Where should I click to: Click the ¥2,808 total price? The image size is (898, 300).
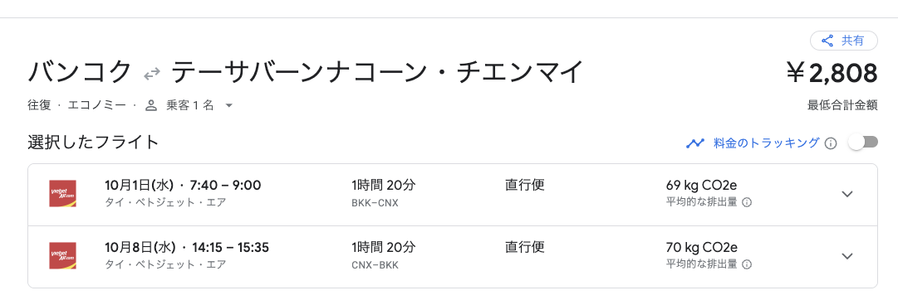point(832,74)
